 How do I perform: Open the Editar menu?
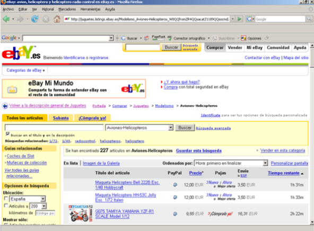tap(23, 9)
